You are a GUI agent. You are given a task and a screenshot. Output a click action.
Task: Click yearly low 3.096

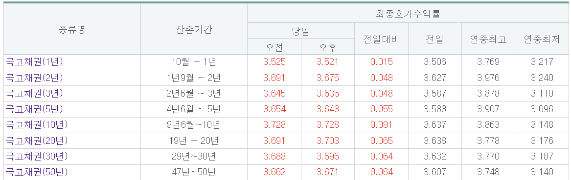pyautogui.click(x=542, y=109)
